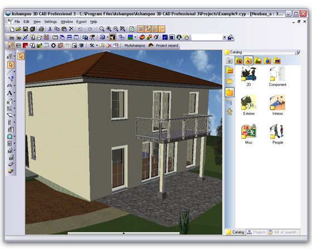This screenshot has height=250, width=312.
Task: Expand the background color dropdown arrow
Action: pyautogui.click(x=135, y=37)
